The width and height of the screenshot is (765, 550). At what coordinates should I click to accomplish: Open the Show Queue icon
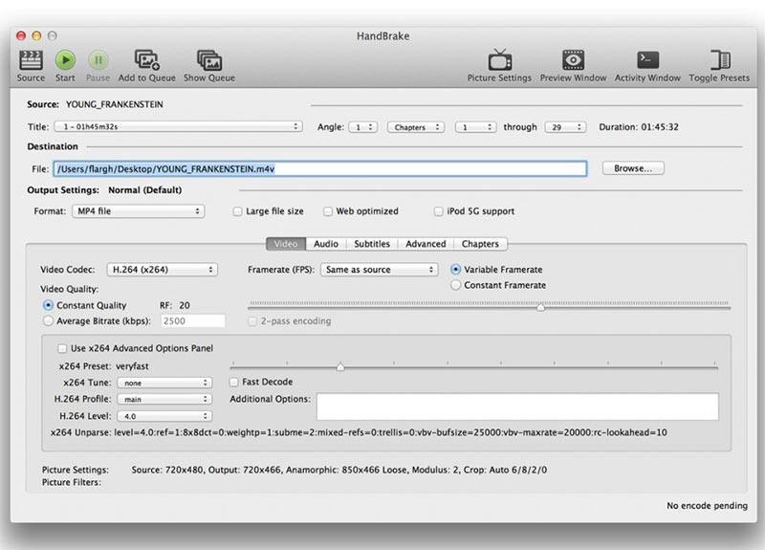208,60
